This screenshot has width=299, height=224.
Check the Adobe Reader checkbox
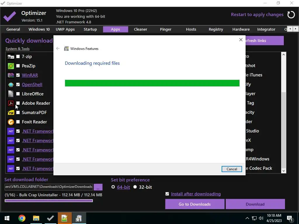(x=18, y=103)
